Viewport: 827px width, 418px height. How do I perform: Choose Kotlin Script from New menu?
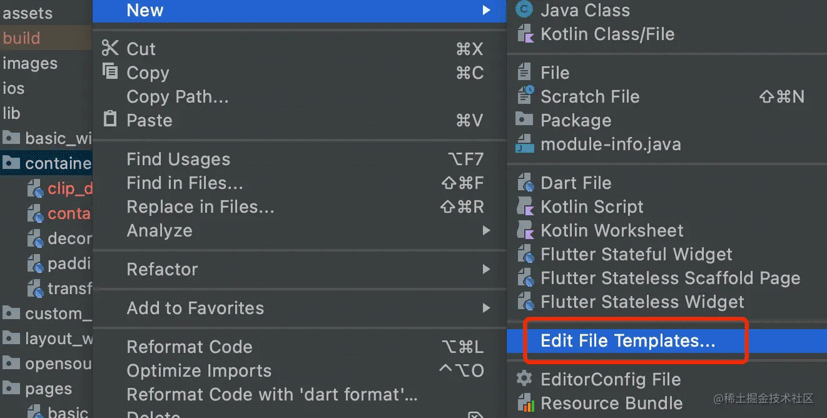click(x=592, y=206)
